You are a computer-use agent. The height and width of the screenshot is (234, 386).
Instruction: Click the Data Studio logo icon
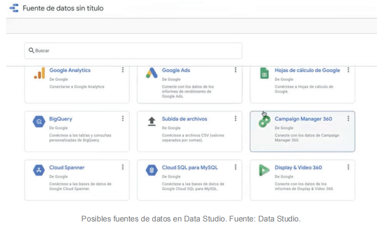click(14, 8)
